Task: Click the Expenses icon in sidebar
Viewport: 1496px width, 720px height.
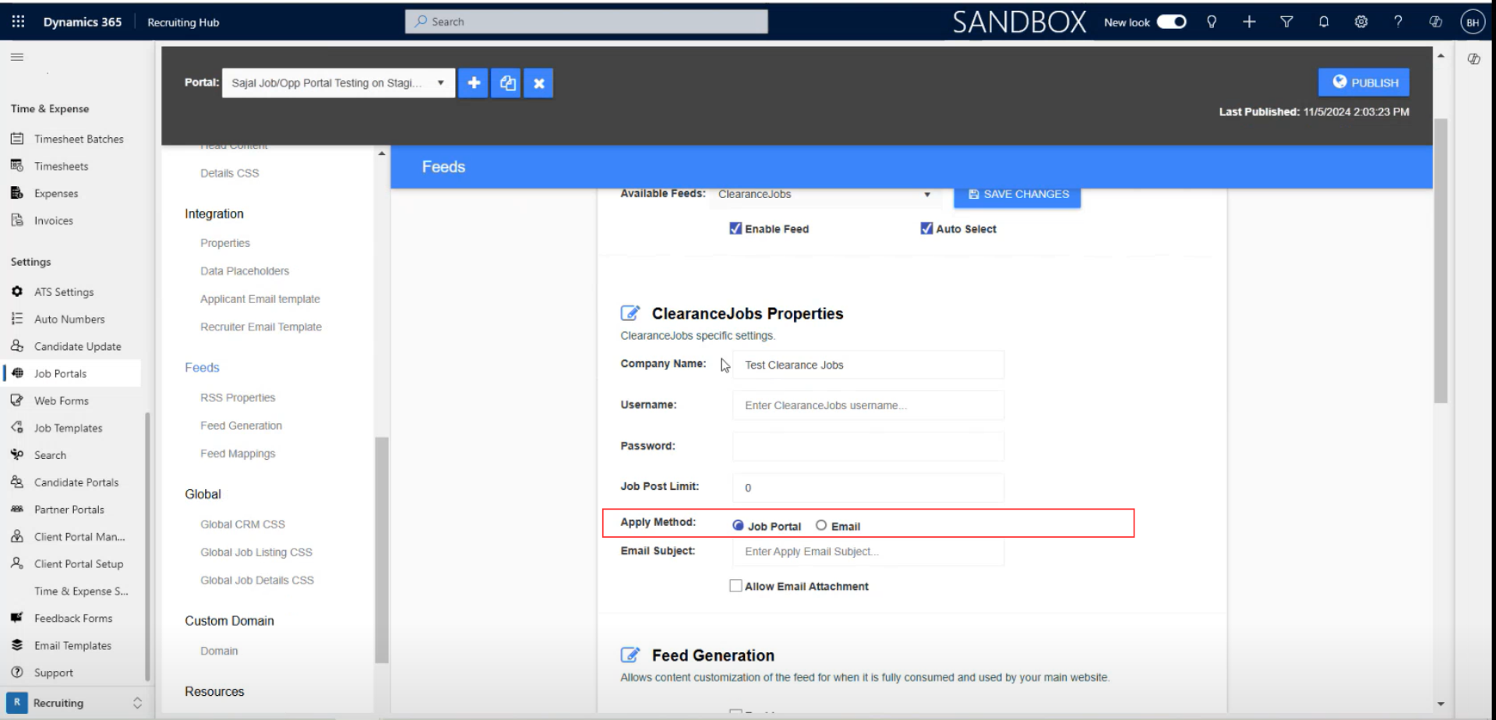Action: click(17, 193)
